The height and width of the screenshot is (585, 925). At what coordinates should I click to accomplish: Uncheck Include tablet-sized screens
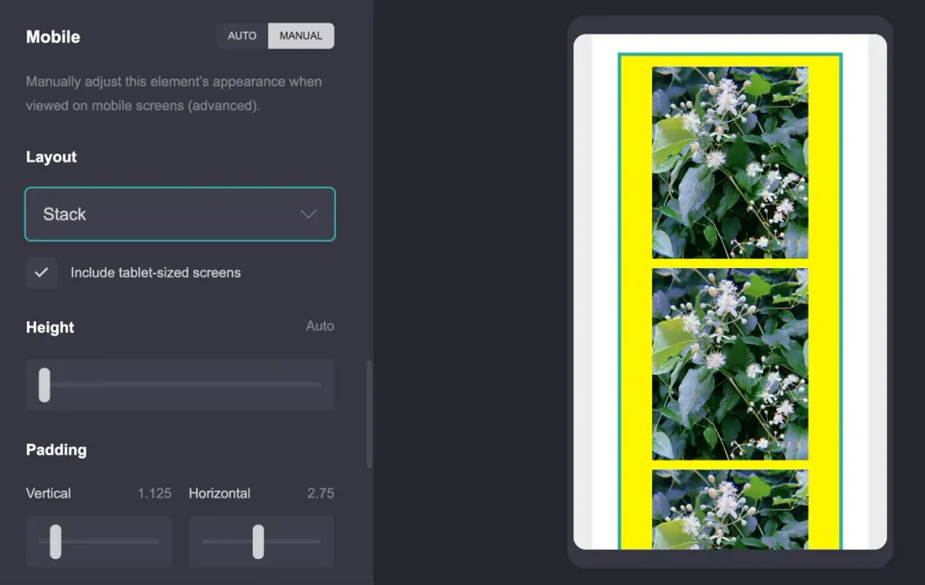point(42,273)
